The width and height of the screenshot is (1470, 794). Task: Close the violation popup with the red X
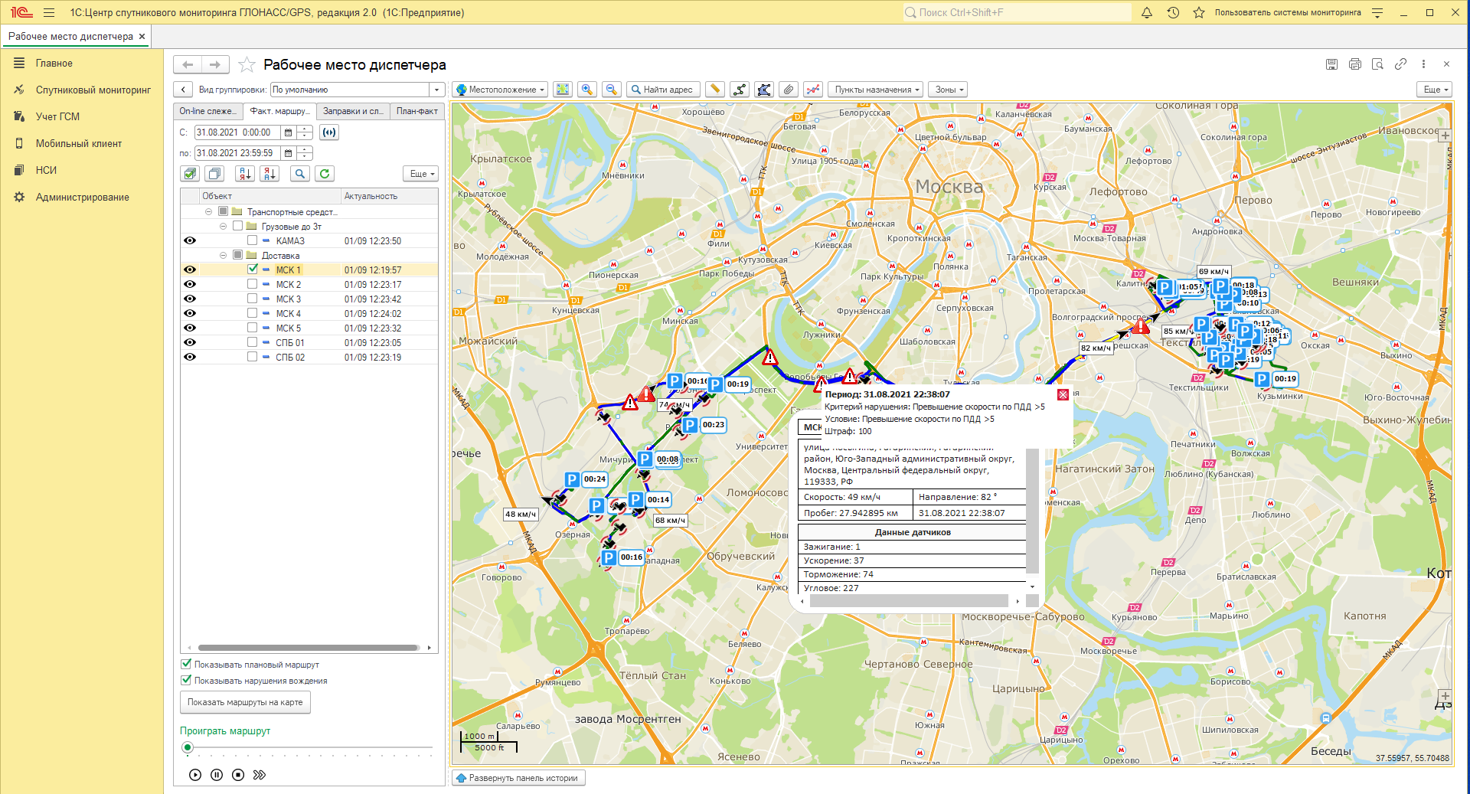[1063, 395]
